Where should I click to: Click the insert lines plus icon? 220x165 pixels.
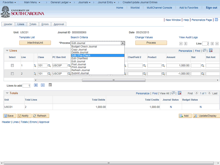tap(36, 85)
